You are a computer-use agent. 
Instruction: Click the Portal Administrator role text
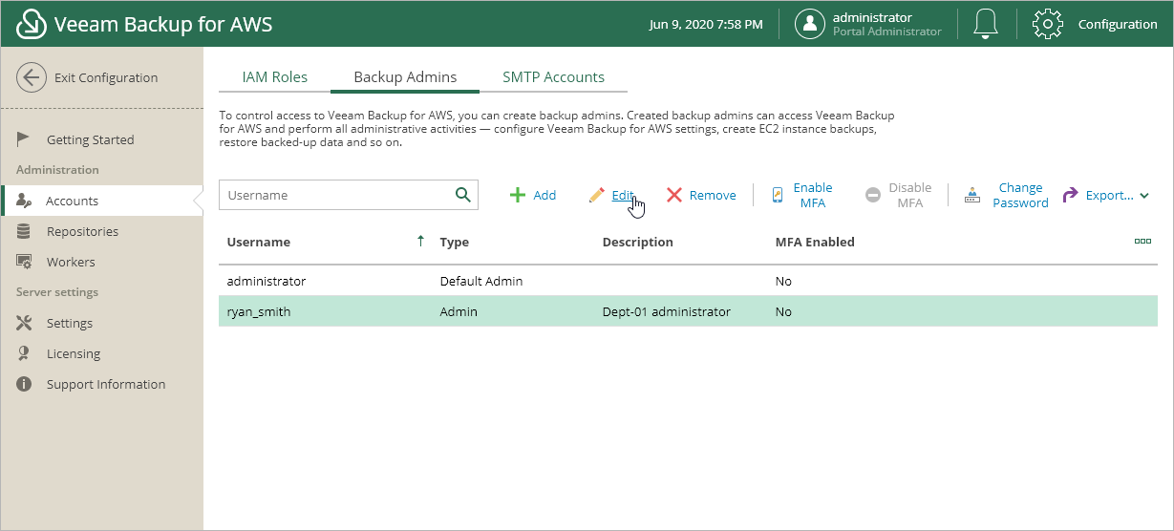pyautogui.click(x=887, y=32)
